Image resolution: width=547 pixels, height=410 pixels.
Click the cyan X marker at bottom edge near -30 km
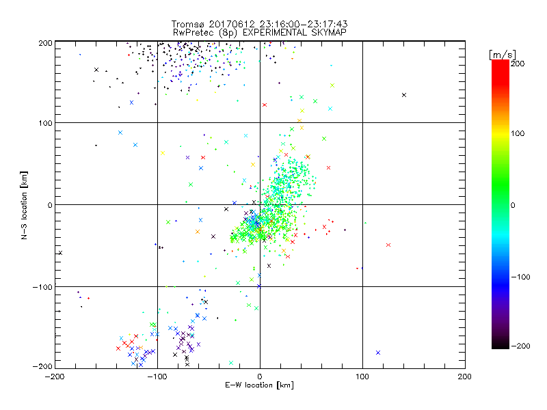[x=231, y=363]
